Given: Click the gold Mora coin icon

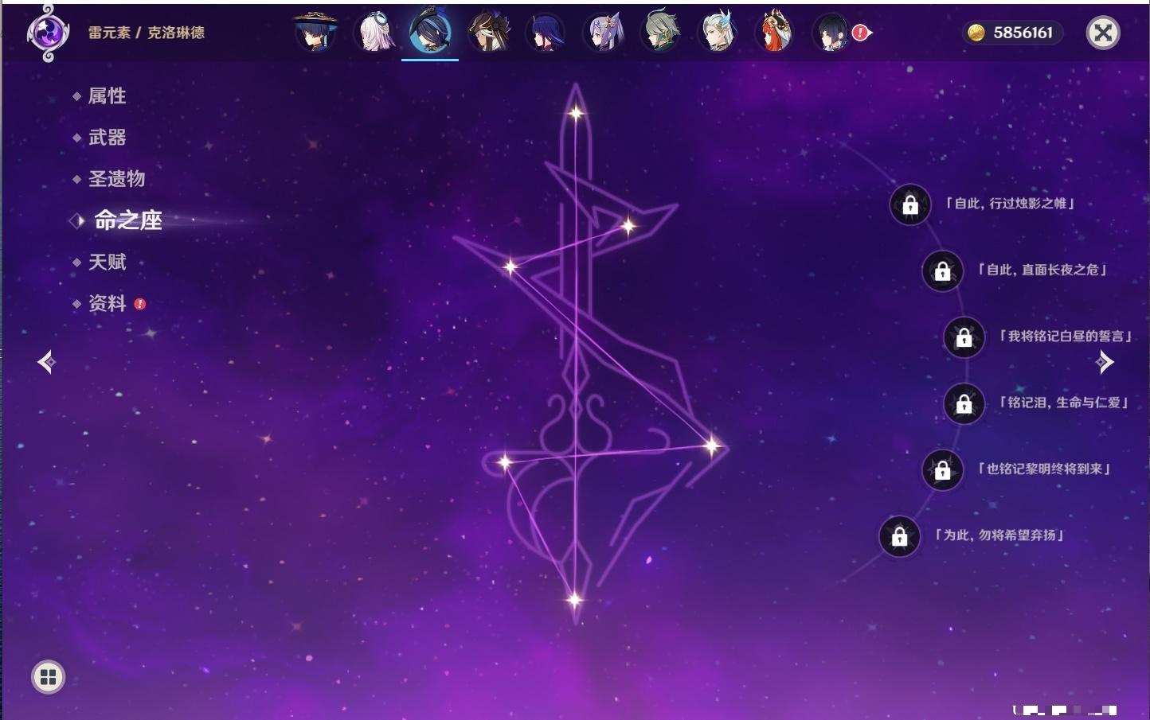Looking at the screenshot, I should click(976, 33).
